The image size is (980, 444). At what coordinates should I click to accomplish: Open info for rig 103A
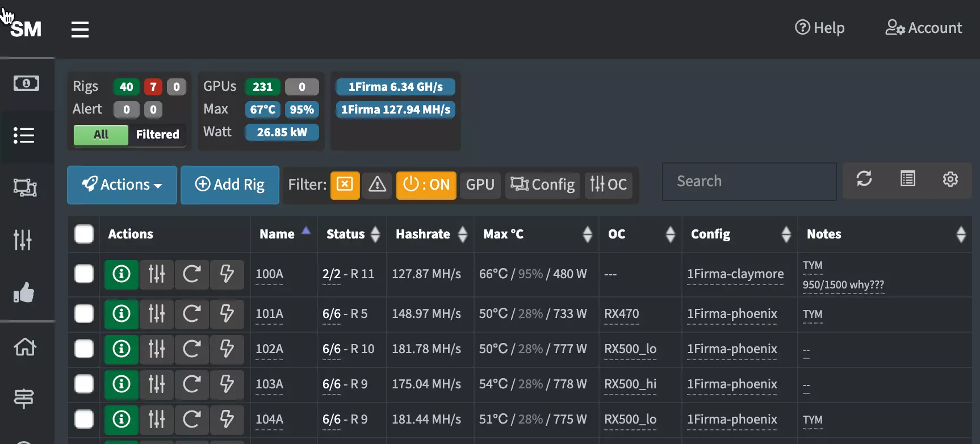[x=122, y=384]
